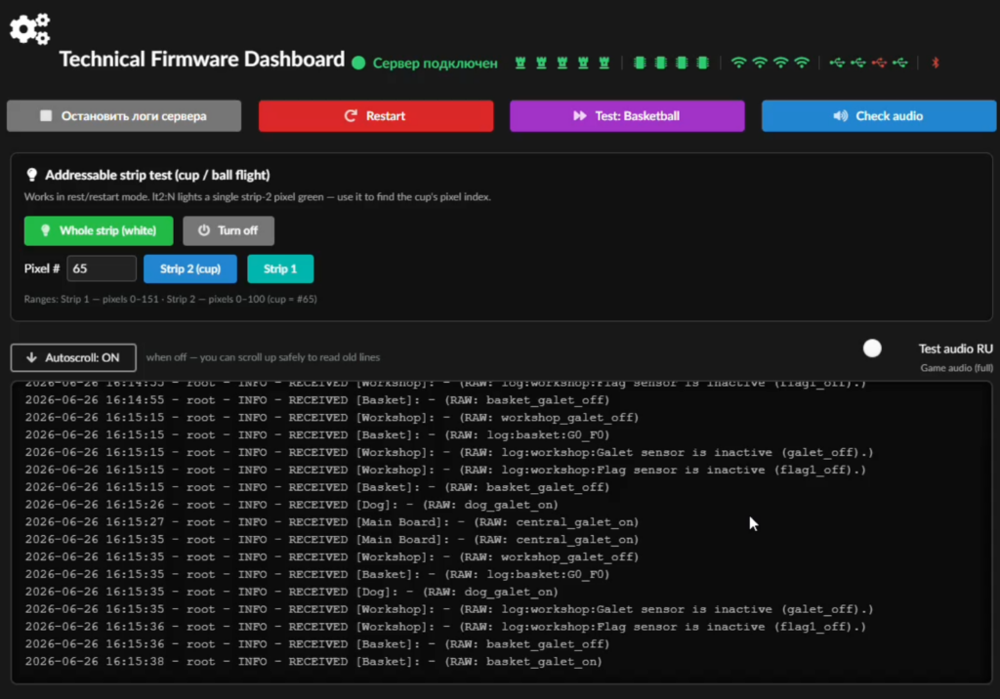Viewport: 1000px width, 699px height.
Task: Send pixel to Strip 2 (cup)
Action: click(x=190, y=268)
